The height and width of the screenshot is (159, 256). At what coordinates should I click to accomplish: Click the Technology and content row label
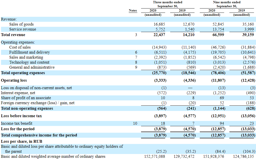[29, 62]
